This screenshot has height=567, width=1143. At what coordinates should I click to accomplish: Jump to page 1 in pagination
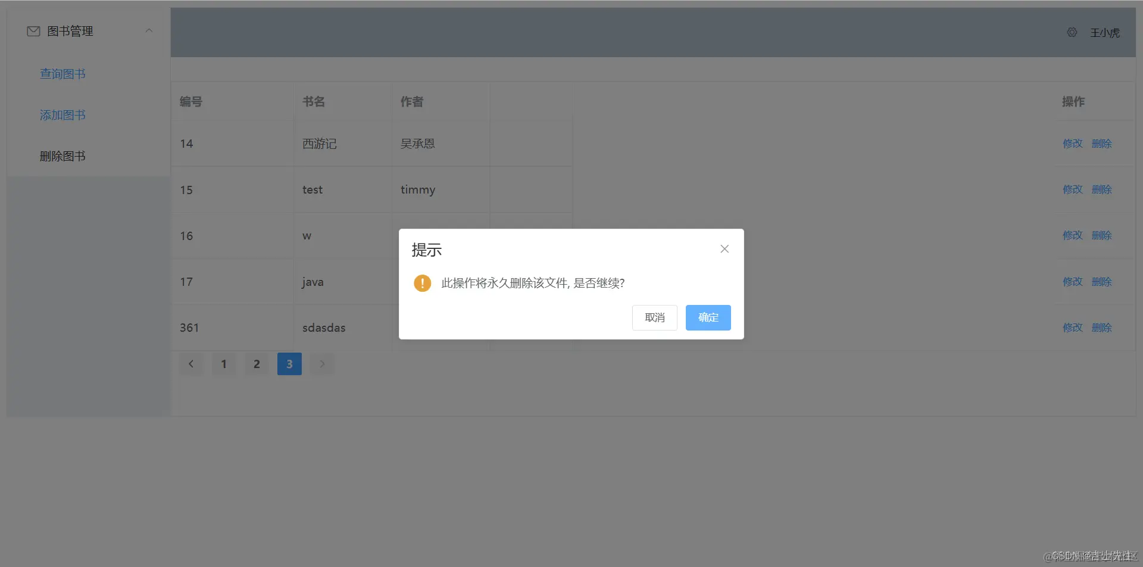[x=224, y=363]
